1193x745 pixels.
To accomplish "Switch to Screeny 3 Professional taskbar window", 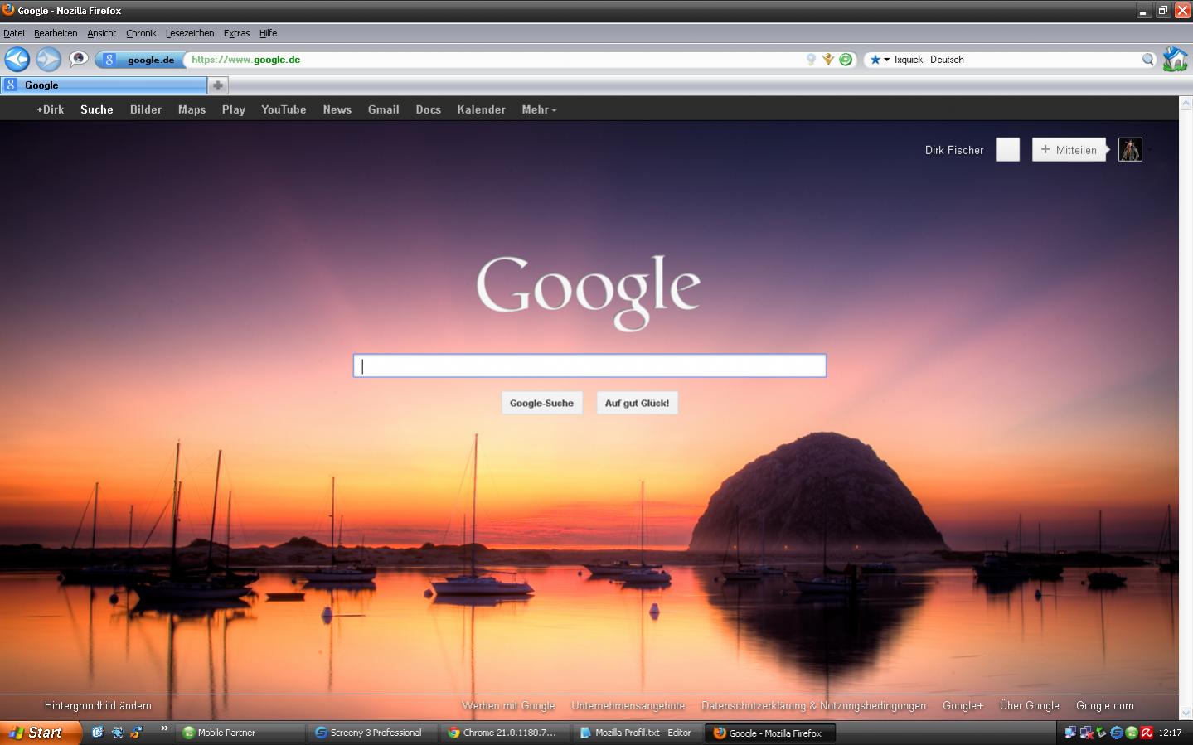I will (x=372, y=733).
